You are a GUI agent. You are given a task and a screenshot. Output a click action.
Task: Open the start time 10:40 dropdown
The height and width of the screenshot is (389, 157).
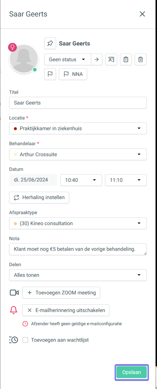81,180
